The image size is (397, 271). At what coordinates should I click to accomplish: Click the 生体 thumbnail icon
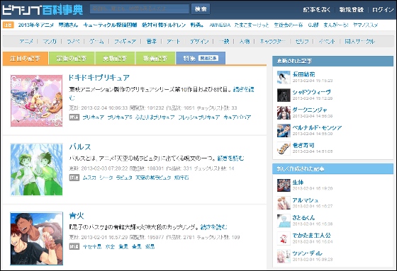[x=284, y=185]
